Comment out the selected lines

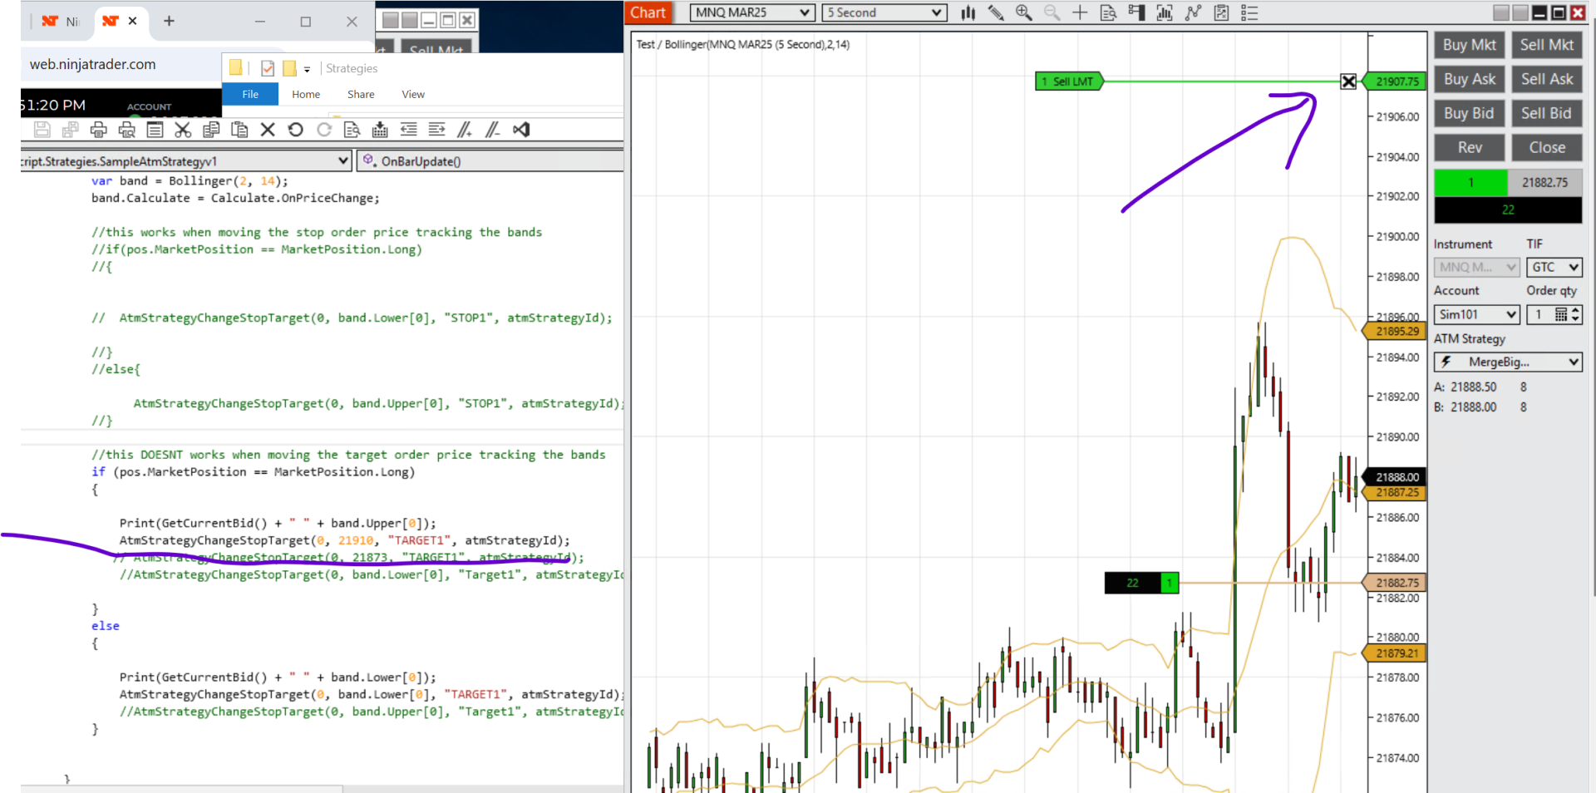click(465, 130)
